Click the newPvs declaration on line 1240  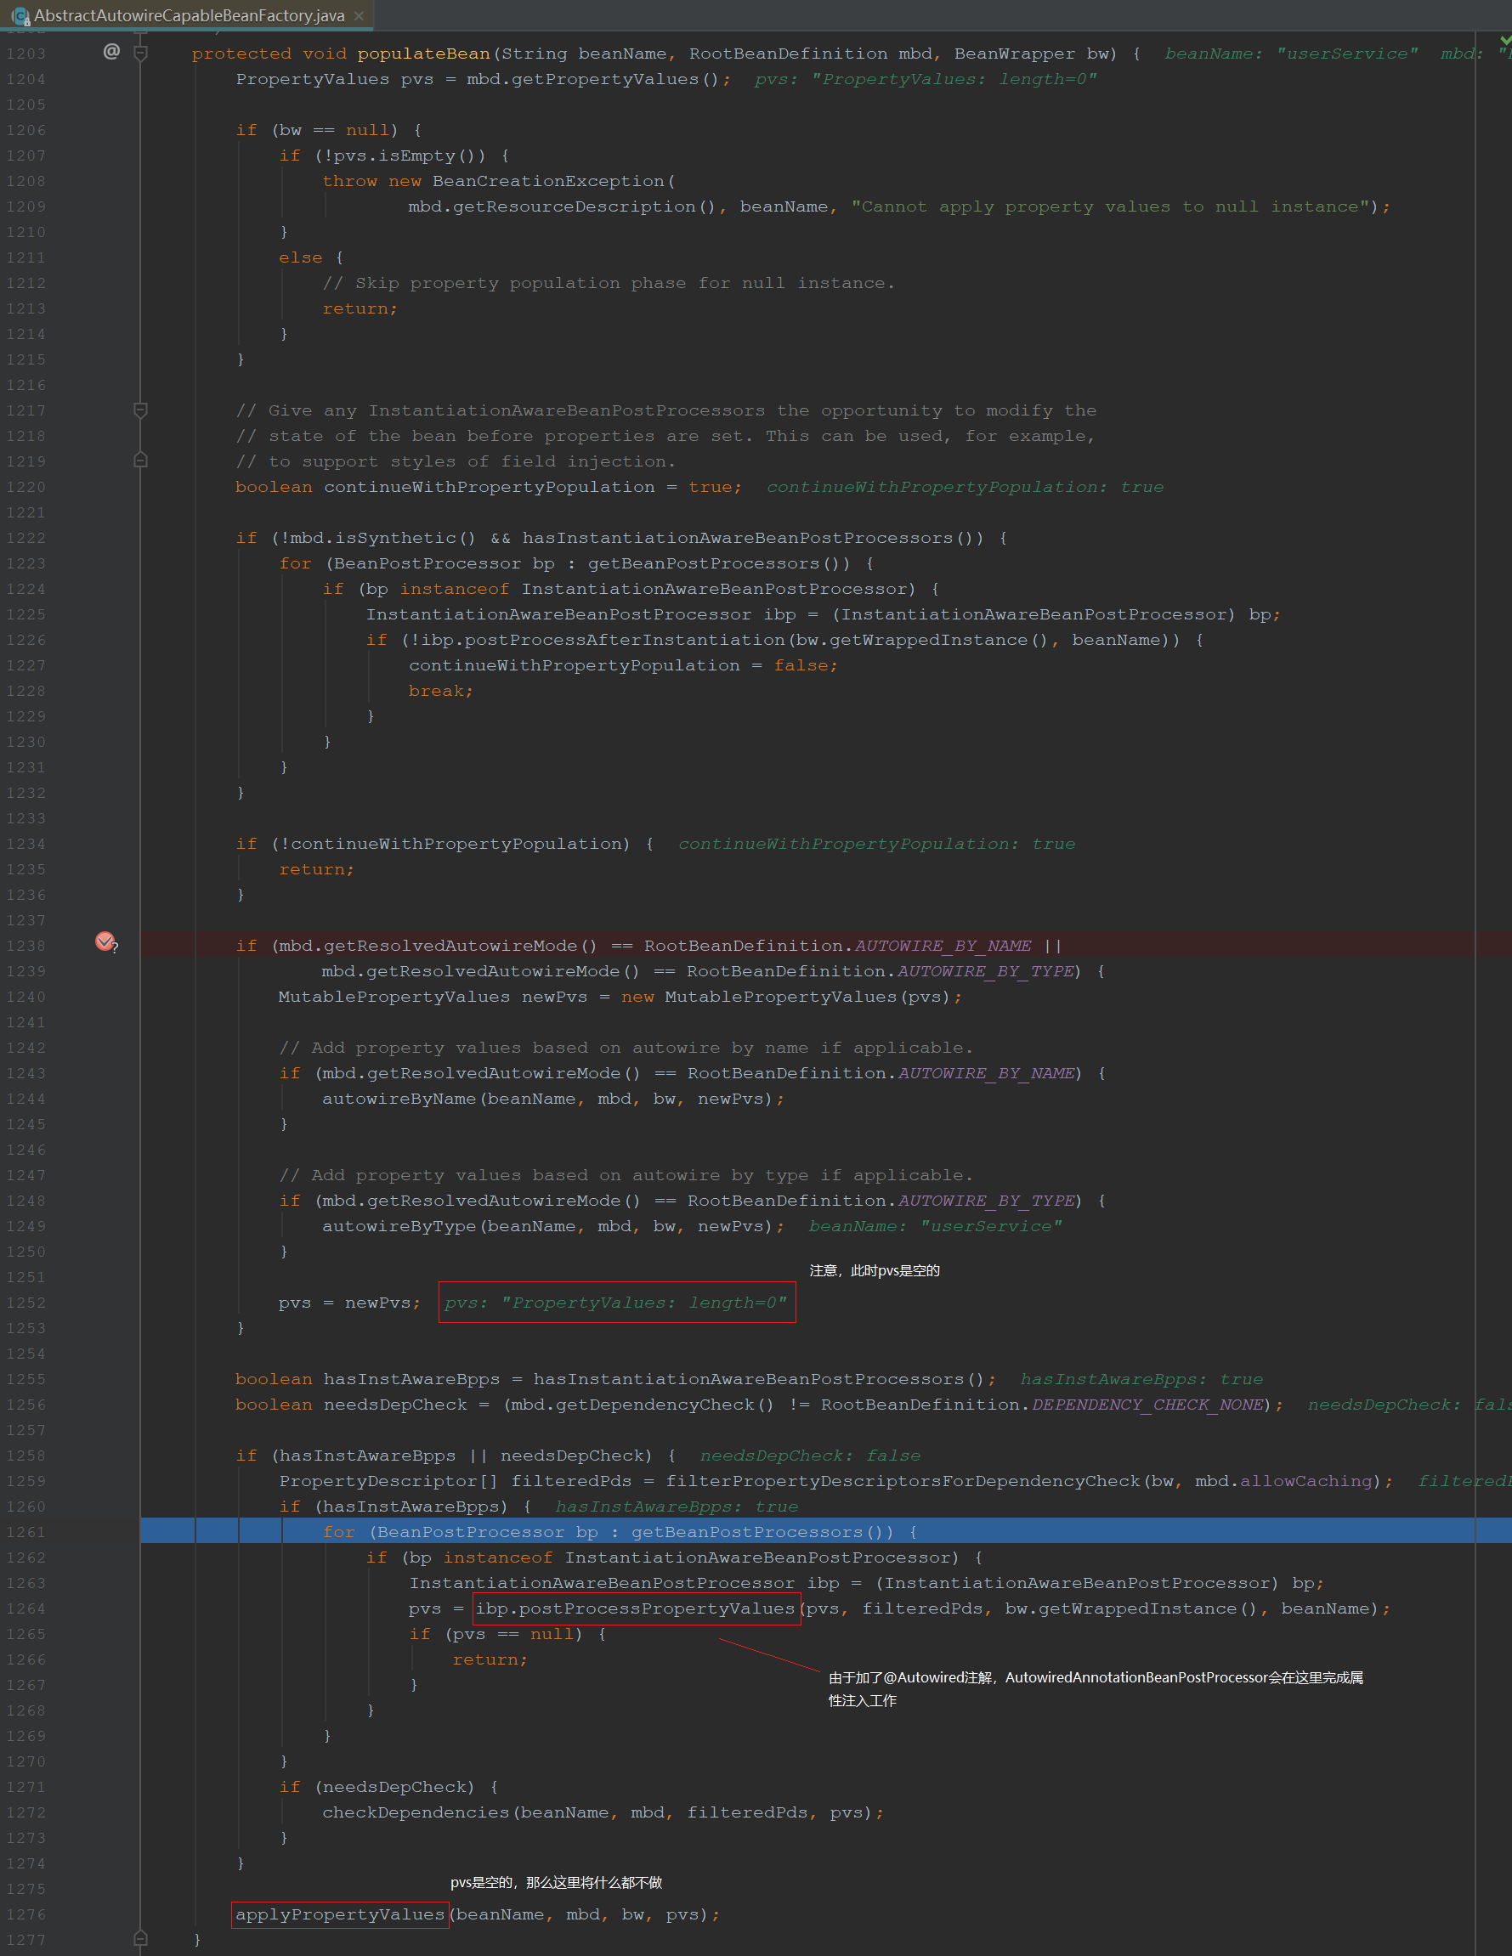click(x=554, y=998)
